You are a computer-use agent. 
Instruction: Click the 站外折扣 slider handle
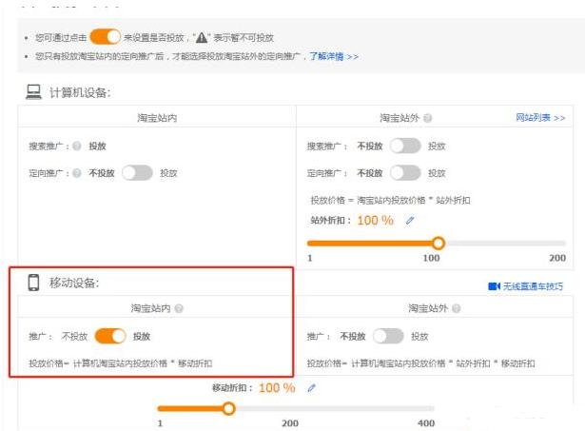(x=439, y=243)
